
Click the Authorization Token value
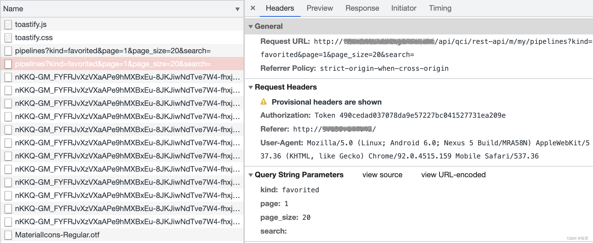[x=410, y=115]
